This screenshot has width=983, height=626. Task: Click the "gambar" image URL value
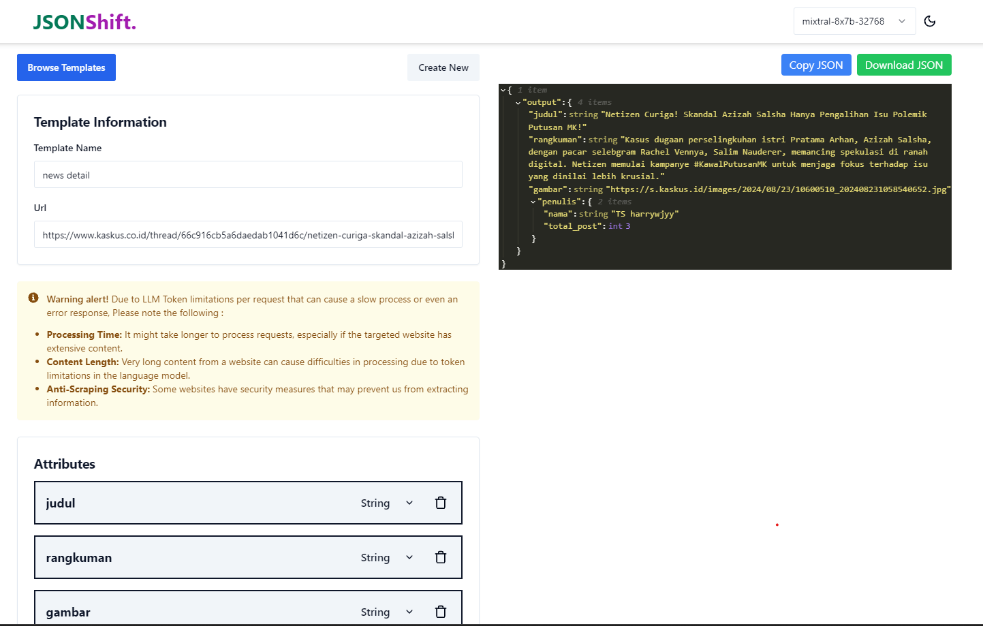point(779,189)
